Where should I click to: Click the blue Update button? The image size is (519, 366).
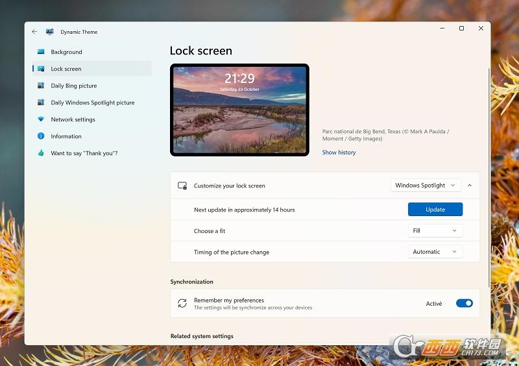tap(435, 210)
